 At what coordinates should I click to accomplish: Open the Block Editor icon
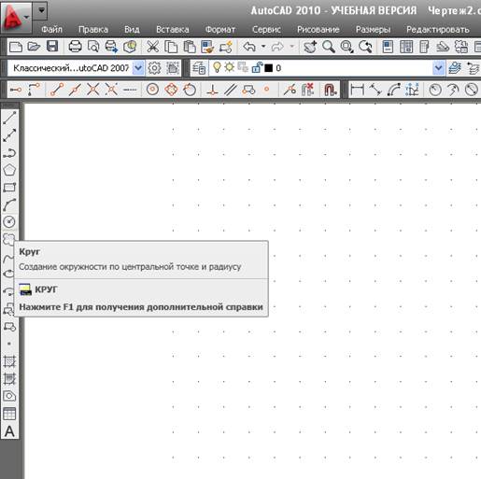coord(226,47)
